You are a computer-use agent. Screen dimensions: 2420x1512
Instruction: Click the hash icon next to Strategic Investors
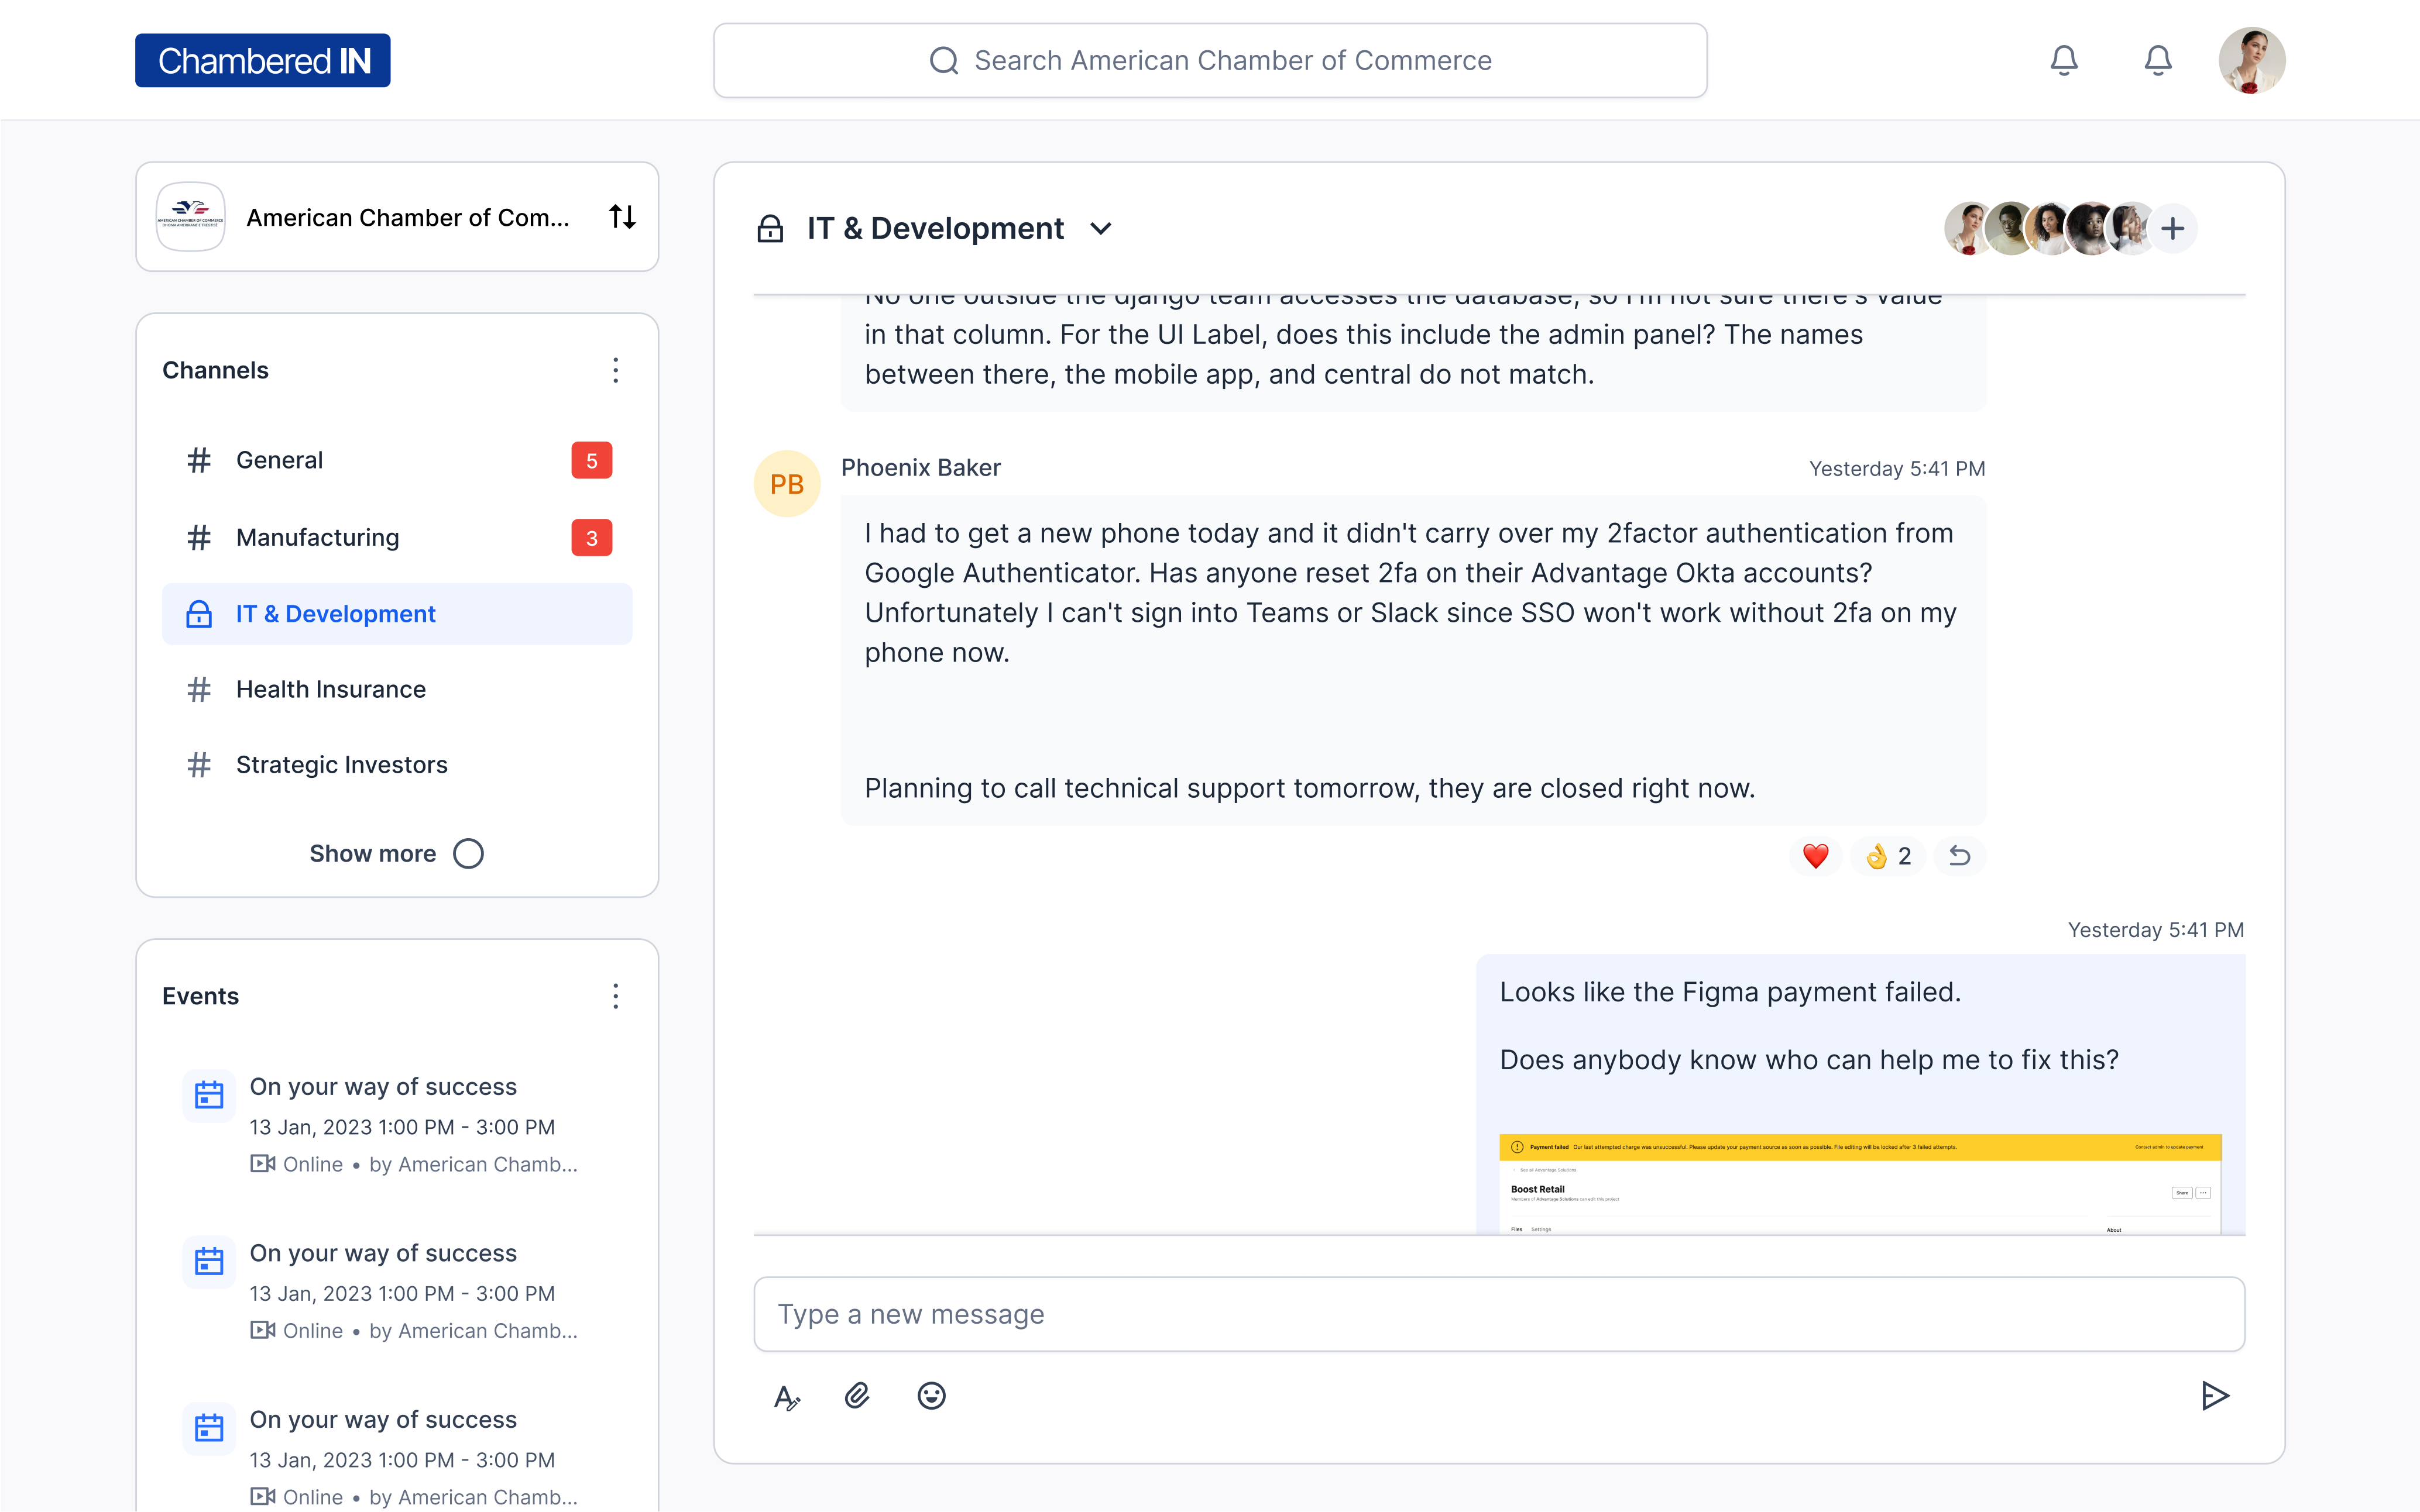tap(199, 765)
